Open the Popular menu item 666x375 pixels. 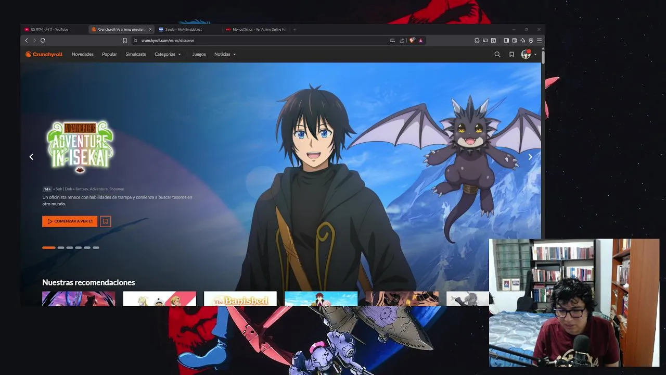[x=109, y=54]
